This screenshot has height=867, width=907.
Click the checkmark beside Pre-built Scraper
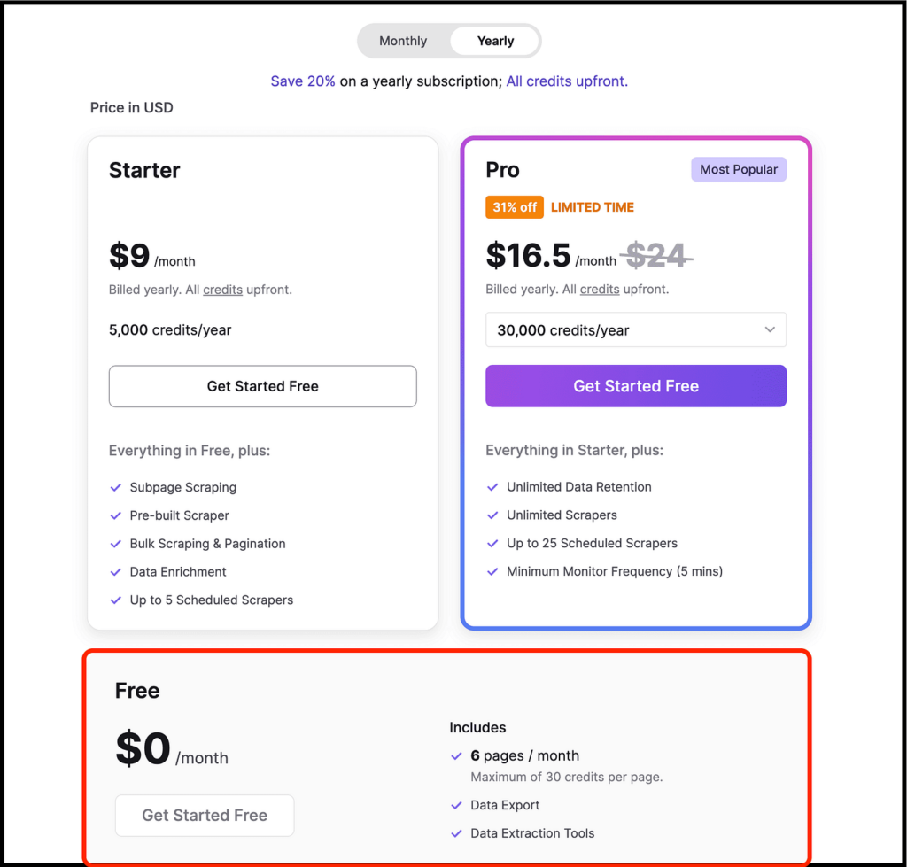click(x=116, y=515)
